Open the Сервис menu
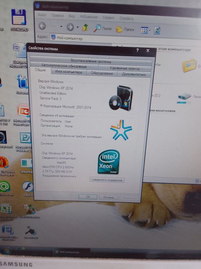The image size is (201, 269). click(x=108, y=18)
